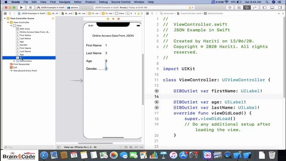Run the project with the Play button
This screenshot has height=161, width=286.
point(21,8)
